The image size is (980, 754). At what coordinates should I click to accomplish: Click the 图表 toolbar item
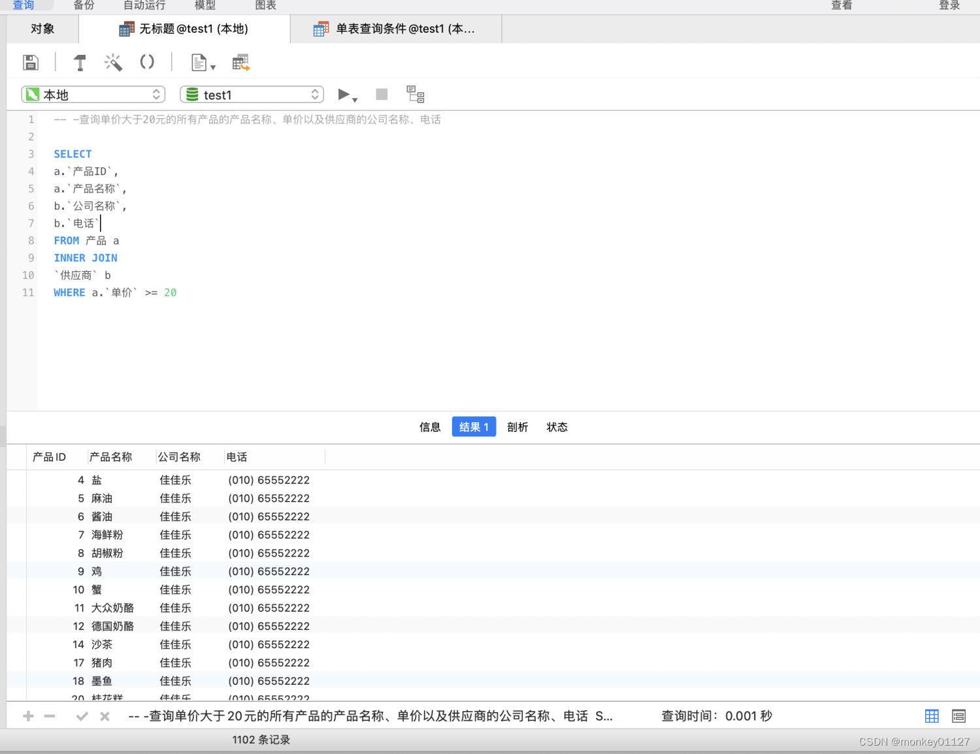265,5
